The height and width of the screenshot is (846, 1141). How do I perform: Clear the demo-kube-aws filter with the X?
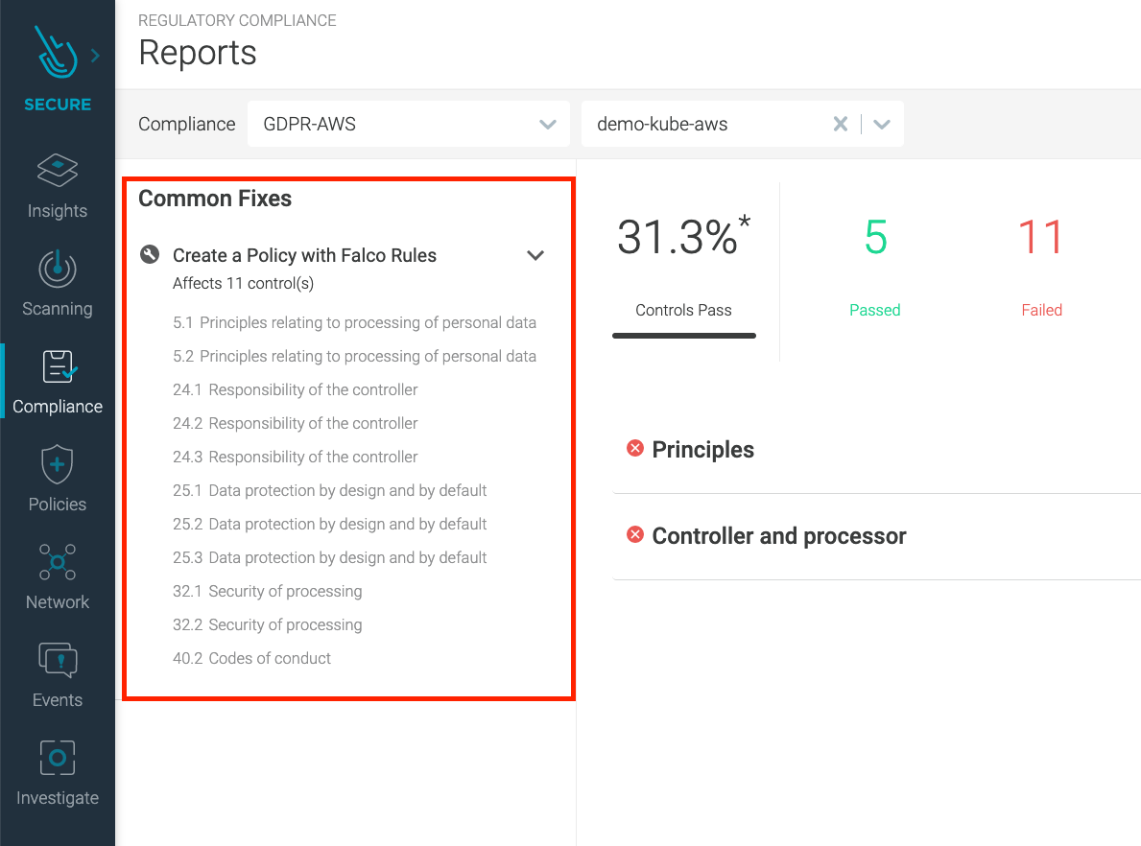(841, 124)
